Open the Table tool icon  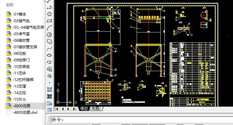click(49, 110)
